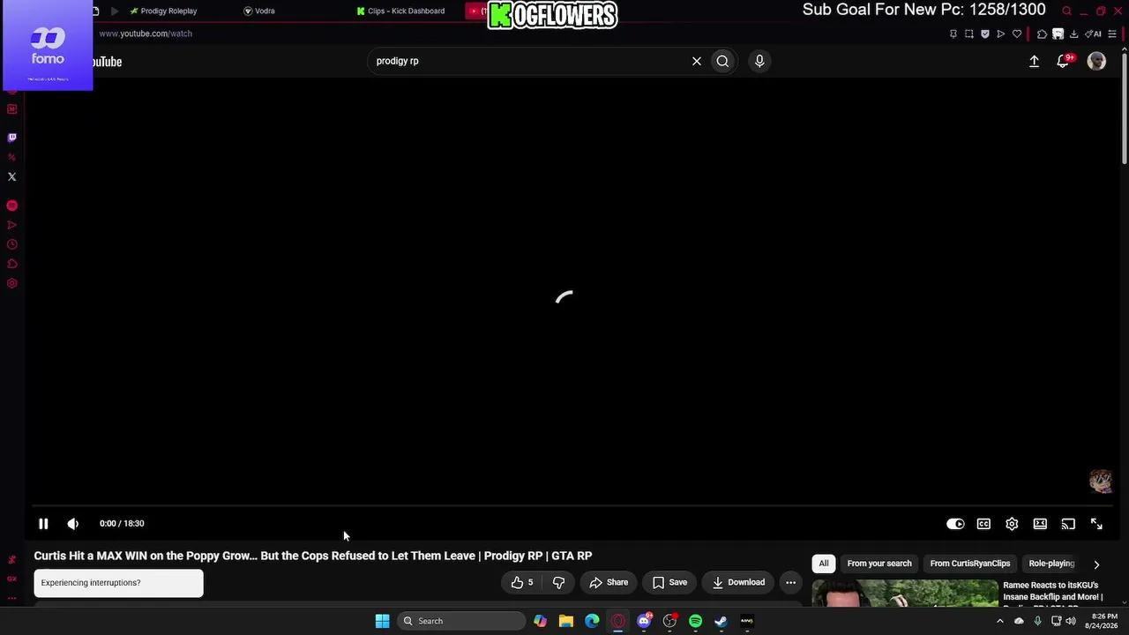Image resolution: width=1129 pixels, height=635 pixels.
Task: Take a browser snapshot
Action: tap(969, 34)
